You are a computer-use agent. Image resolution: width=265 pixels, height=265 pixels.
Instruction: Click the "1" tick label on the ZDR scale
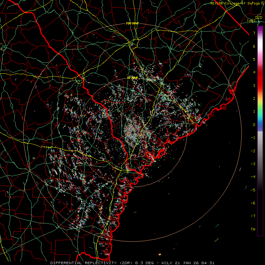pos(254,112)
